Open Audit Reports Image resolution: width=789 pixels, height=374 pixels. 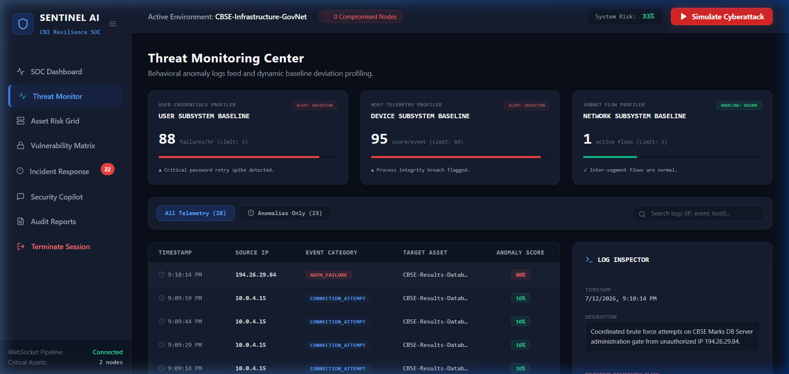66,221
